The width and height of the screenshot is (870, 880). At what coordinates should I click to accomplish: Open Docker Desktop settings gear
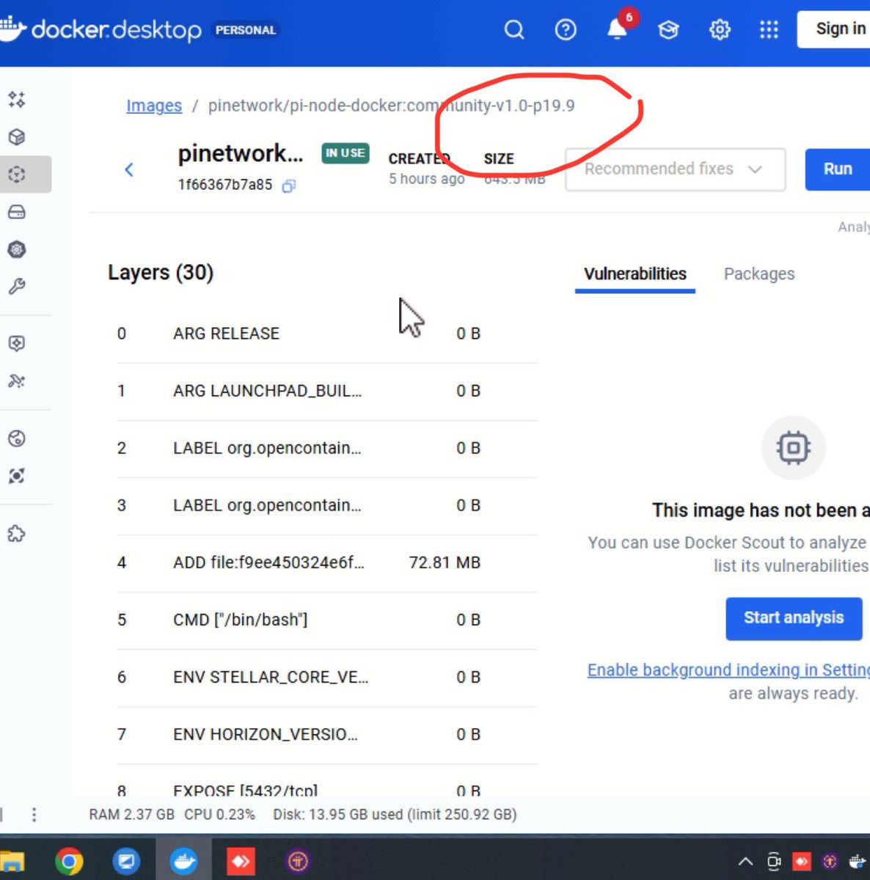click(x=720, y=29)
